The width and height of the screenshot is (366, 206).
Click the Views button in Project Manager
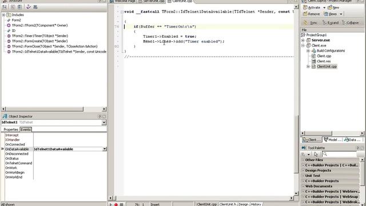pyautogui.click(x=331, y=14)
